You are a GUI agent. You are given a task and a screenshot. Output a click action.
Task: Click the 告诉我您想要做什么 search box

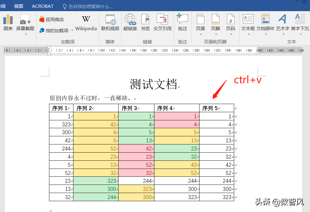click(x=87, y=6)
